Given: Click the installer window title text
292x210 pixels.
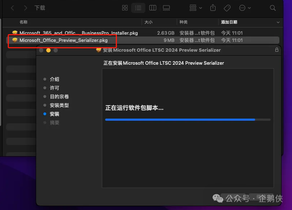Looking at the screenshot, I should [x=162, y=50].
